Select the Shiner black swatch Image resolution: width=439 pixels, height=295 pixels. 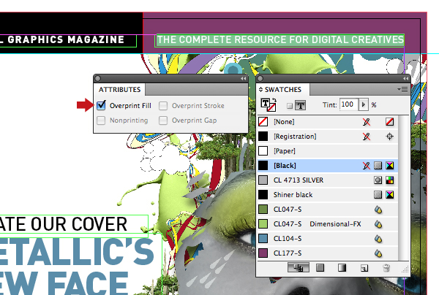(x=328, y=195)
